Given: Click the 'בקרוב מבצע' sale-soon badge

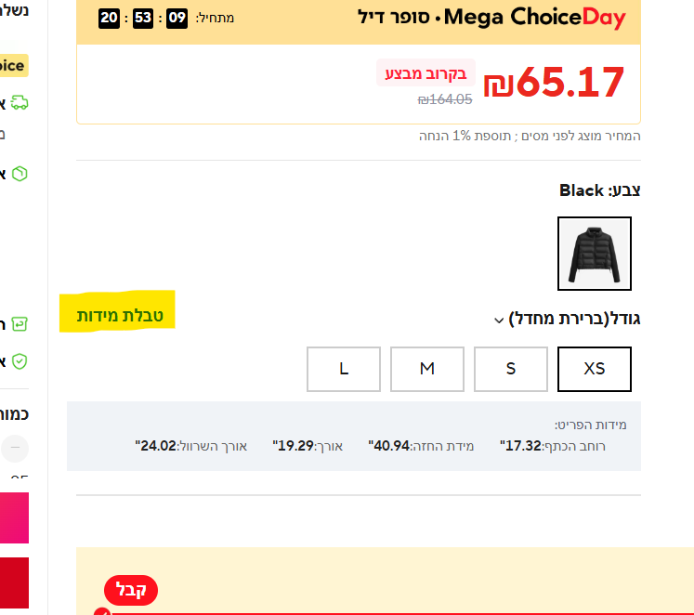Looking at the screenshot, I should pos(426,73).
